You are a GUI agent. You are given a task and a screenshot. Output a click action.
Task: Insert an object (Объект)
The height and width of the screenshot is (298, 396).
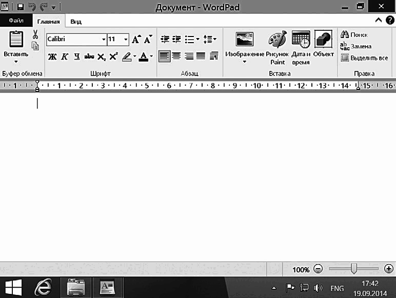(x=324, y=44)
